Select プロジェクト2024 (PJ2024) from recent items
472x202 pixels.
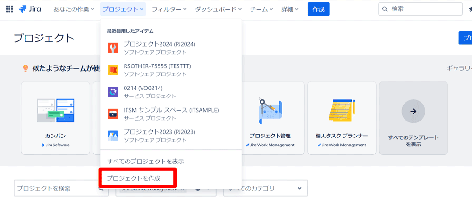[171, 48]
